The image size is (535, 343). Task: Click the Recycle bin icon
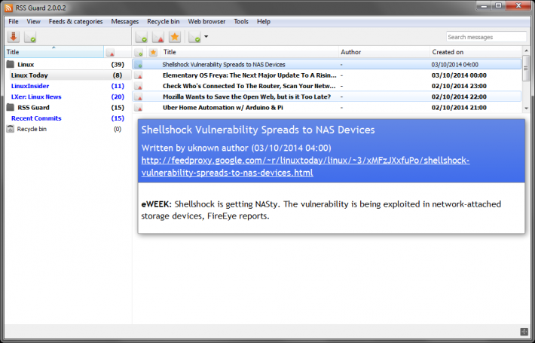pyautogui.click(x=11, y=129)
